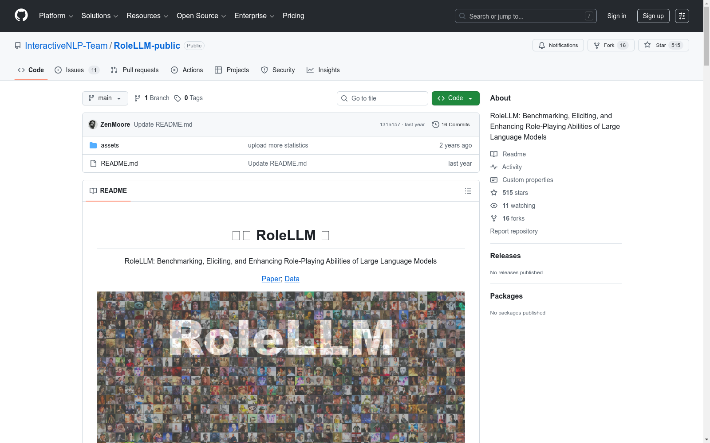Click the Report repository link
Viewport: 710px width, 443px height.
click(x=514, y=231)
